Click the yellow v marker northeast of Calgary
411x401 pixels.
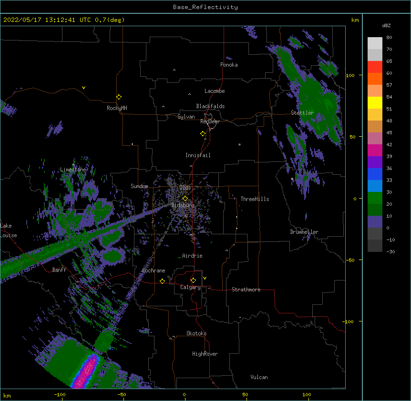click(205, 278)
